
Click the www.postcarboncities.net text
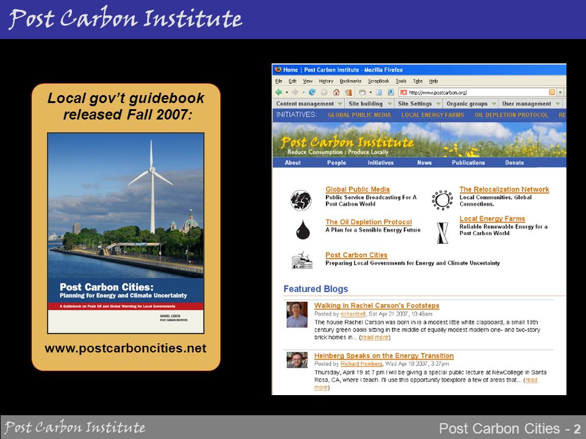tap(126, 348)
